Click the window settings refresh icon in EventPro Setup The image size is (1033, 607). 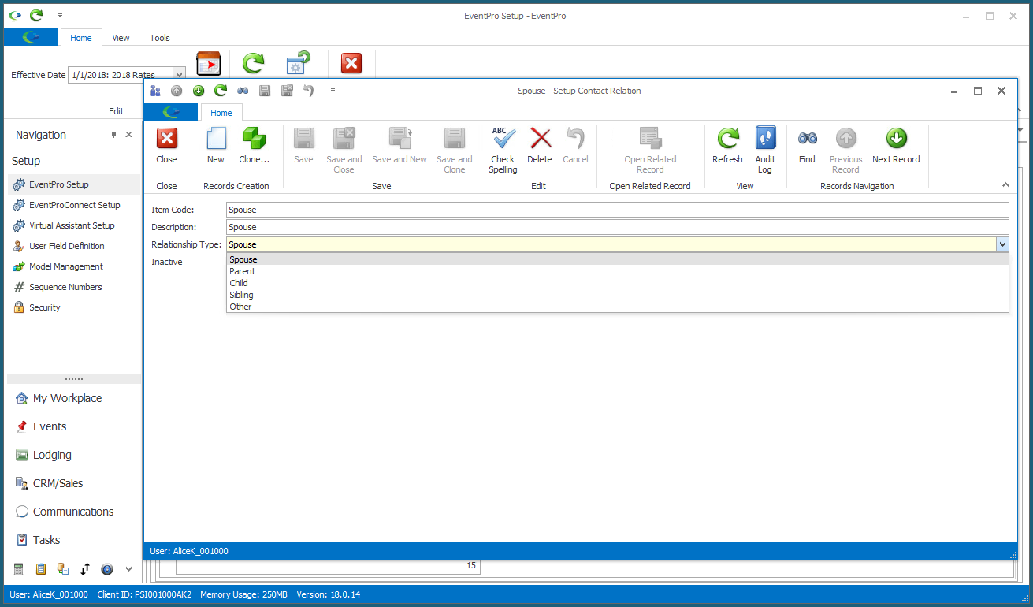pyautogui.click(x=298, y=63)
